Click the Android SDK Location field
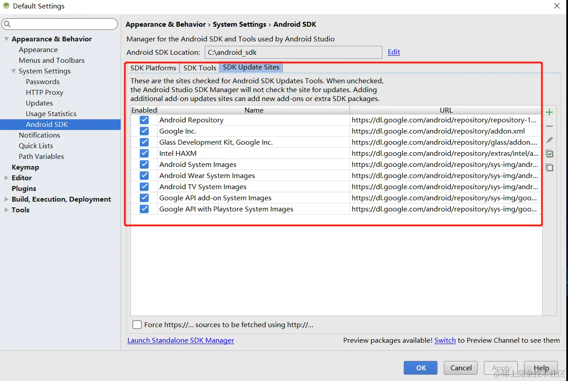 tap(293, 53)
